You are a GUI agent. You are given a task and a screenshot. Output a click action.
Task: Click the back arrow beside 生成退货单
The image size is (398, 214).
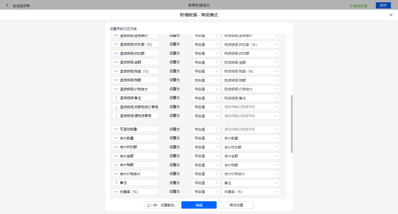(7, 5)
